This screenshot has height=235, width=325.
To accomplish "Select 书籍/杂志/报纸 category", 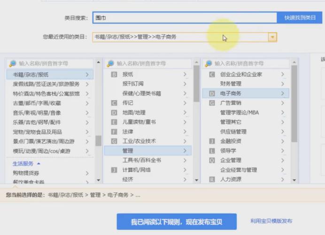I will point(50,74).
